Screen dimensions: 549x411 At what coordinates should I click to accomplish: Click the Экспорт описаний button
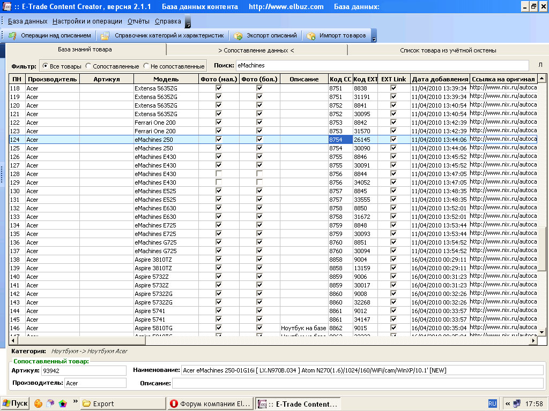(266, 36)
